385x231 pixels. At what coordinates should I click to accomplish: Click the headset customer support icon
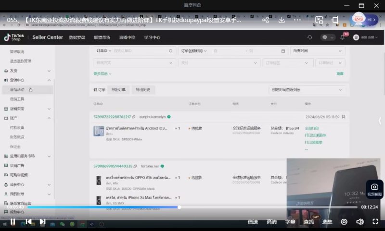click(x=309, y=37)
